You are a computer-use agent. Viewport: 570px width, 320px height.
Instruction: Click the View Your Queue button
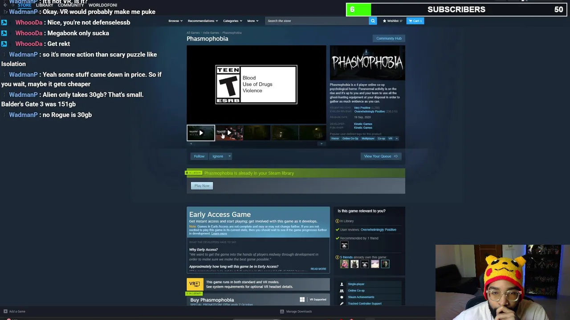pos(381,156)
